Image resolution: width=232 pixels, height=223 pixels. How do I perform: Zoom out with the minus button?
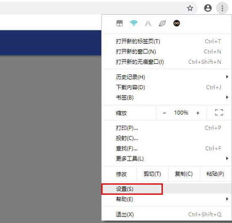(x=164, y=113)
